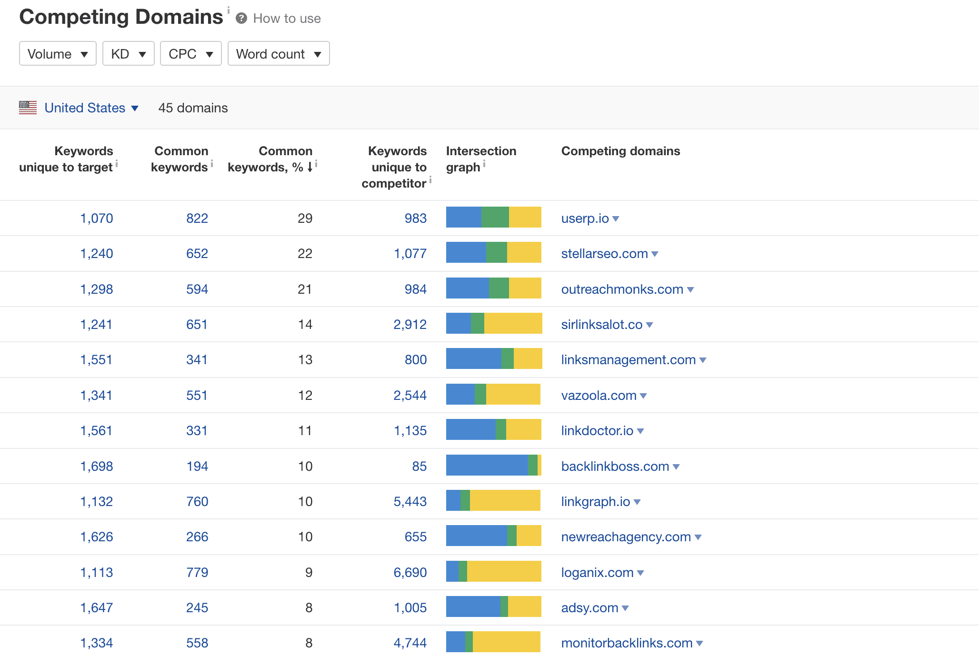The width and height of the screenshot is (979, 656).
Task: Click info icon beside Intersection graph header
Action: pyautogui.click(x=484, y=164)
